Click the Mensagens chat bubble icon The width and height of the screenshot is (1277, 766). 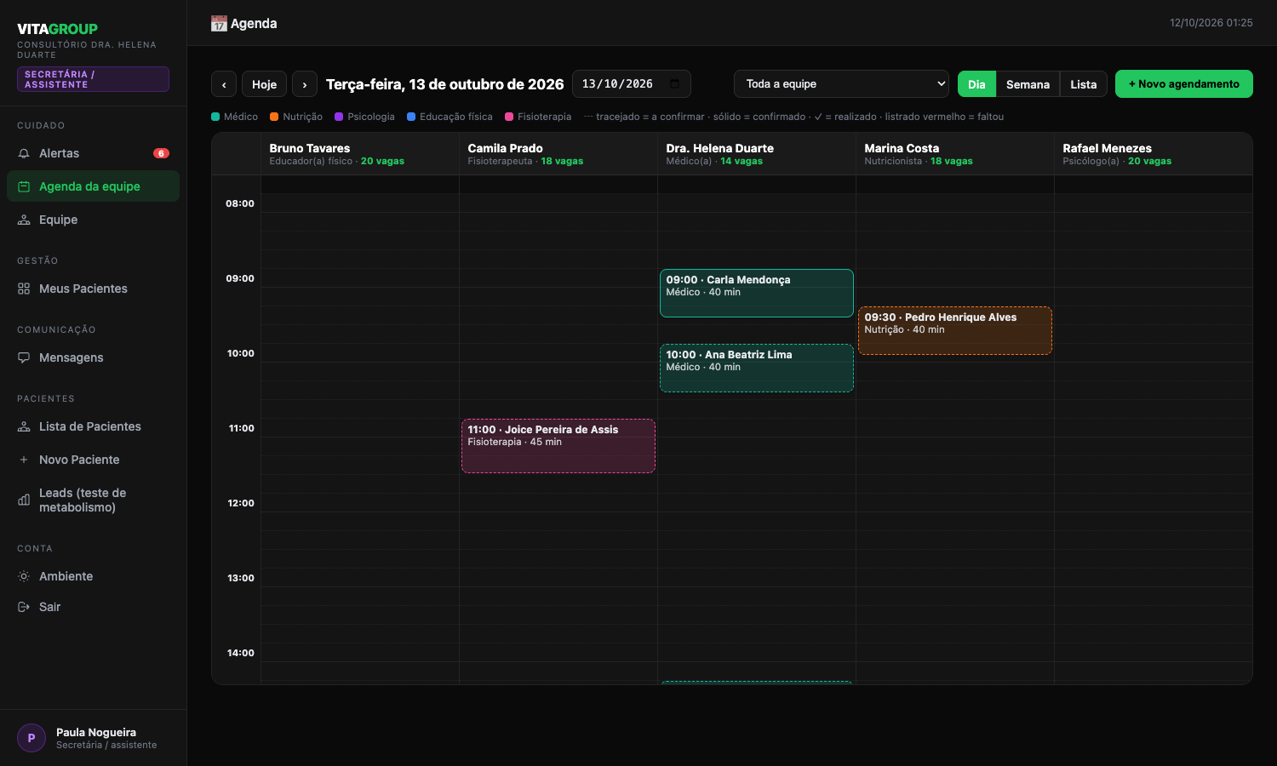24,357
